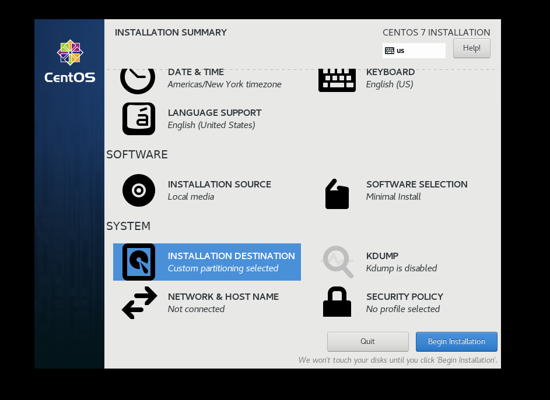The width and height of the screenshot is (550, 400).
Task: Click the SOFTWARE section heading
Action: point(137,154)
